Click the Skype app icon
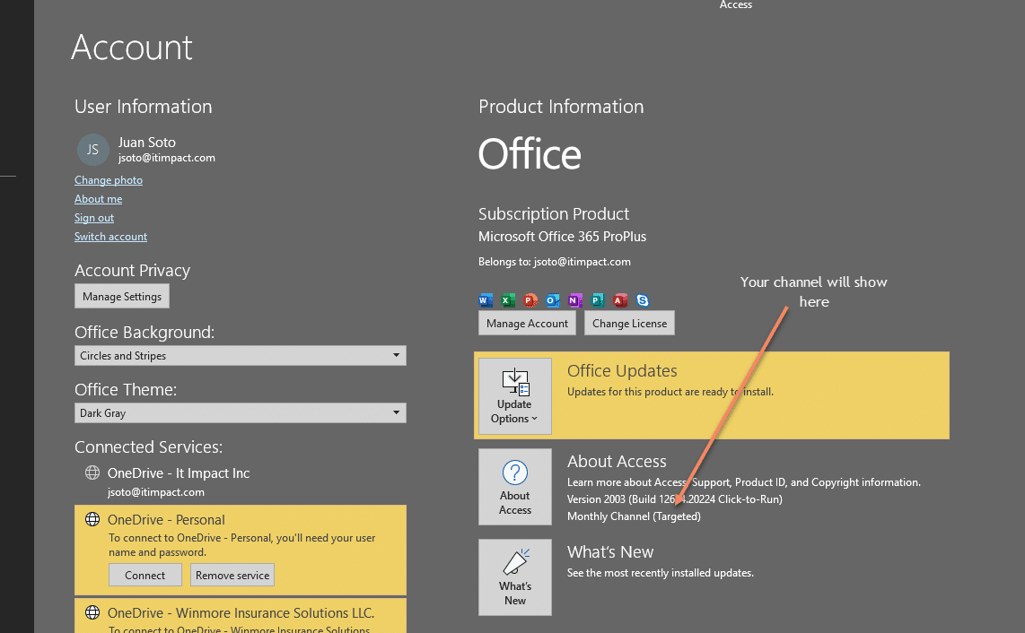The width and height of the screenshot is (1025, 633). [x=643, y=300]
